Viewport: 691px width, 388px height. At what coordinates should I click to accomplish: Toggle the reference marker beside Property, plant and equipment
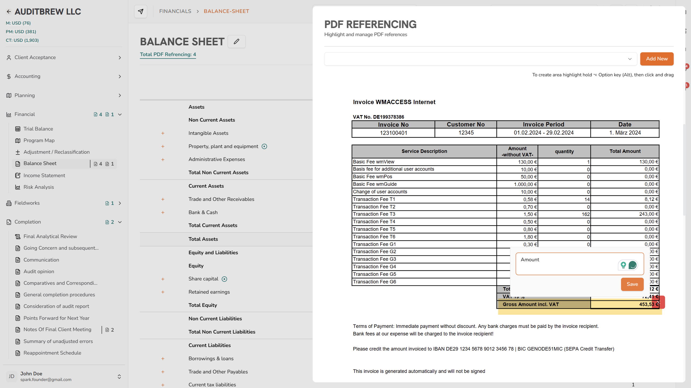(x=264, y=146)
